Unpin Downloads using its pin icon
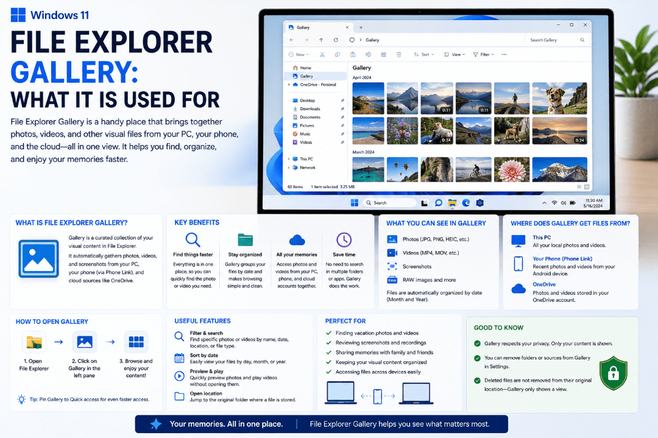 coord(342,109)
